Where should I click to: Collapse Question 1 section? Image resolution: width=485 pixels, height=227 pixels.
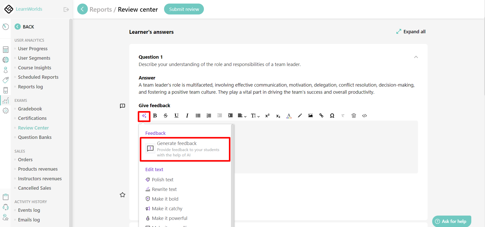pos(416,57)
